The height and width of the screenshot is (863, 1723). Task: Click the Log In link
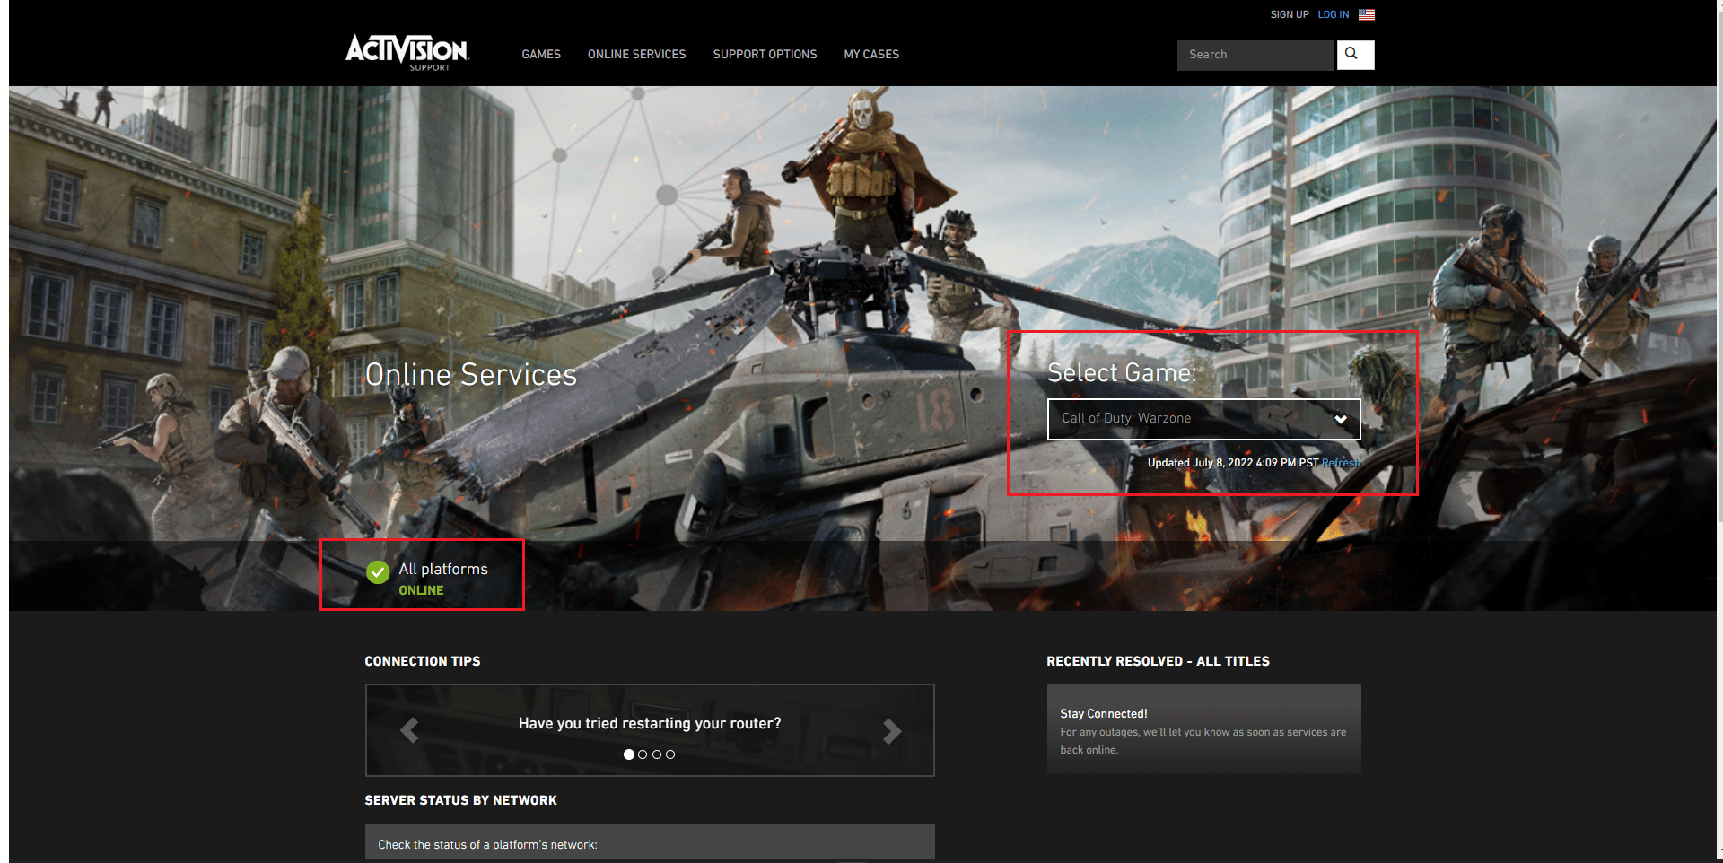click(x=1333, y=14)
